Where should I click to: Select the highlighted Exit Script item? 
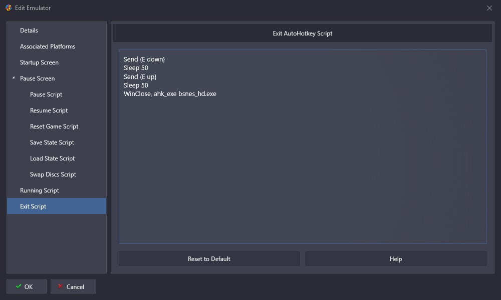tap(57, 206)
